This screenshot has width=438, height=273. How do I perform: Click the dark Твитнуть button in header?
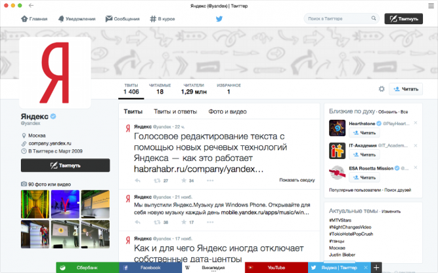click(403, 19)
